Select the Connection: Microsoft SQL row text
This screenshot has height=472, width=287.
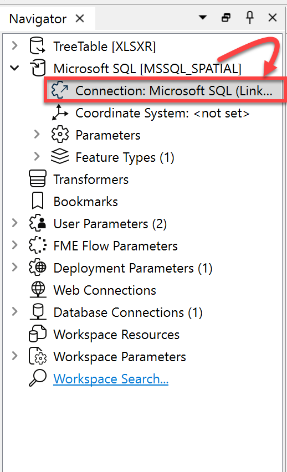174,91
